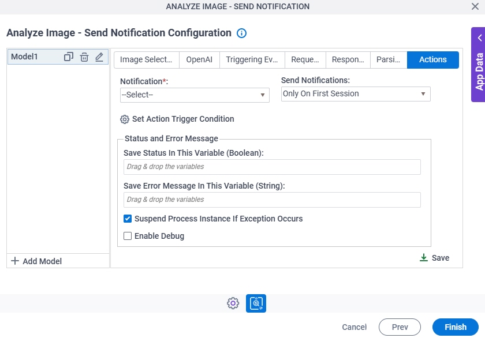Click the Cancel button

tap(354, 327)
